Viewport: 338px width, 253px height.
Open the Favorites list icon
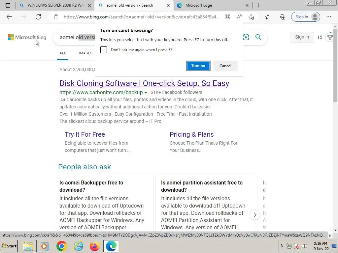(268, 17)
